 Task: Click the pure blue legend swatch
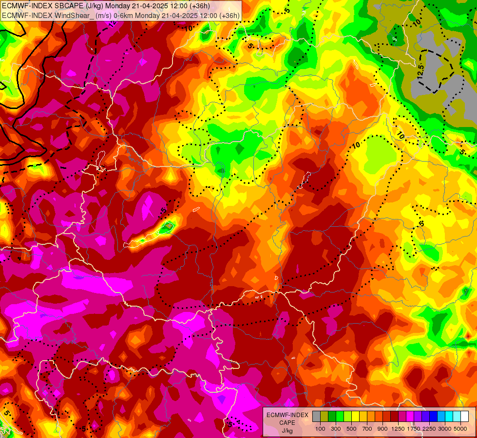coord(434,416)
